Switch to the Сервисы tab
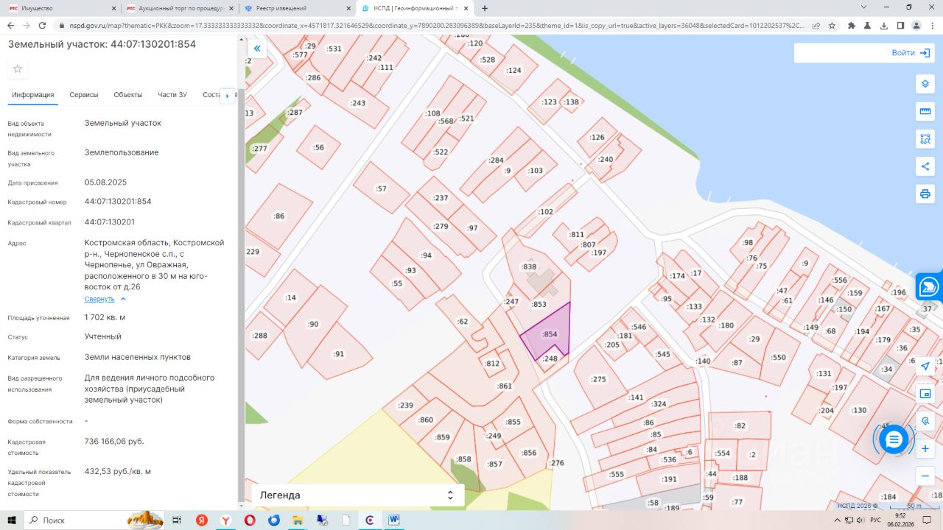The height and width of the screenshot is (530, 943). [84, 95]
